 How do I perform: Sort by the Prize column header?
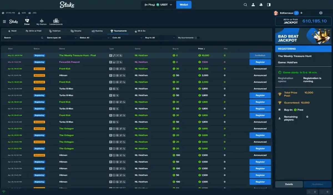point(201,49)
